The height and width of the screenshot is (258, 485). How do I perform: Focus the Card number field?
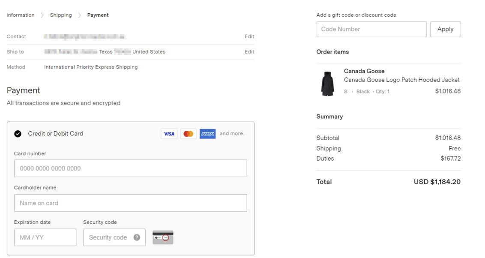(x=131, y=168)
